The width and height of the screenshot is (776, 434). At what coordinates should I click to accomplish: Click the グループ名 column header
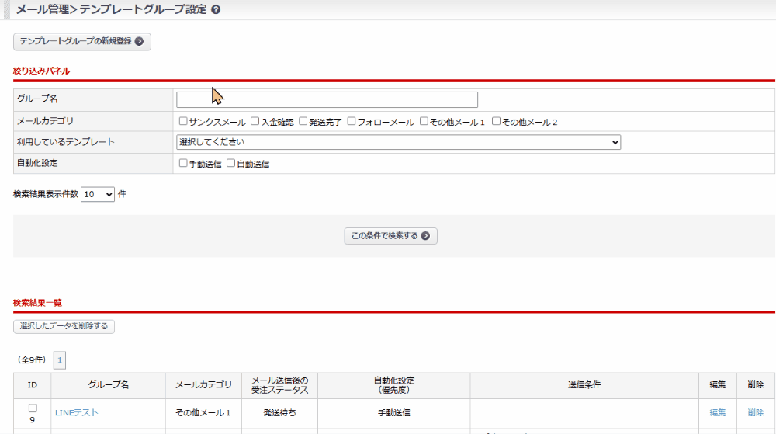click(109, 385)
